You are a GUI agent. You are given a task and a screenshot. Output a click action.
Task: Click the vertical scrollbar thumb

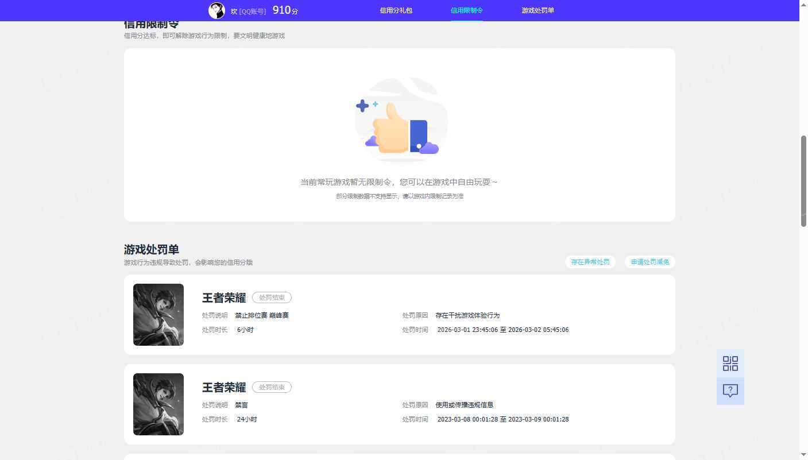click(803, 181)
